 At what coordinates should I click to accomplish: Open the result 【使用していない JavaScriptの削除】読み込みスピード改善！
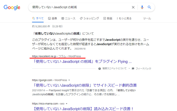83,109
